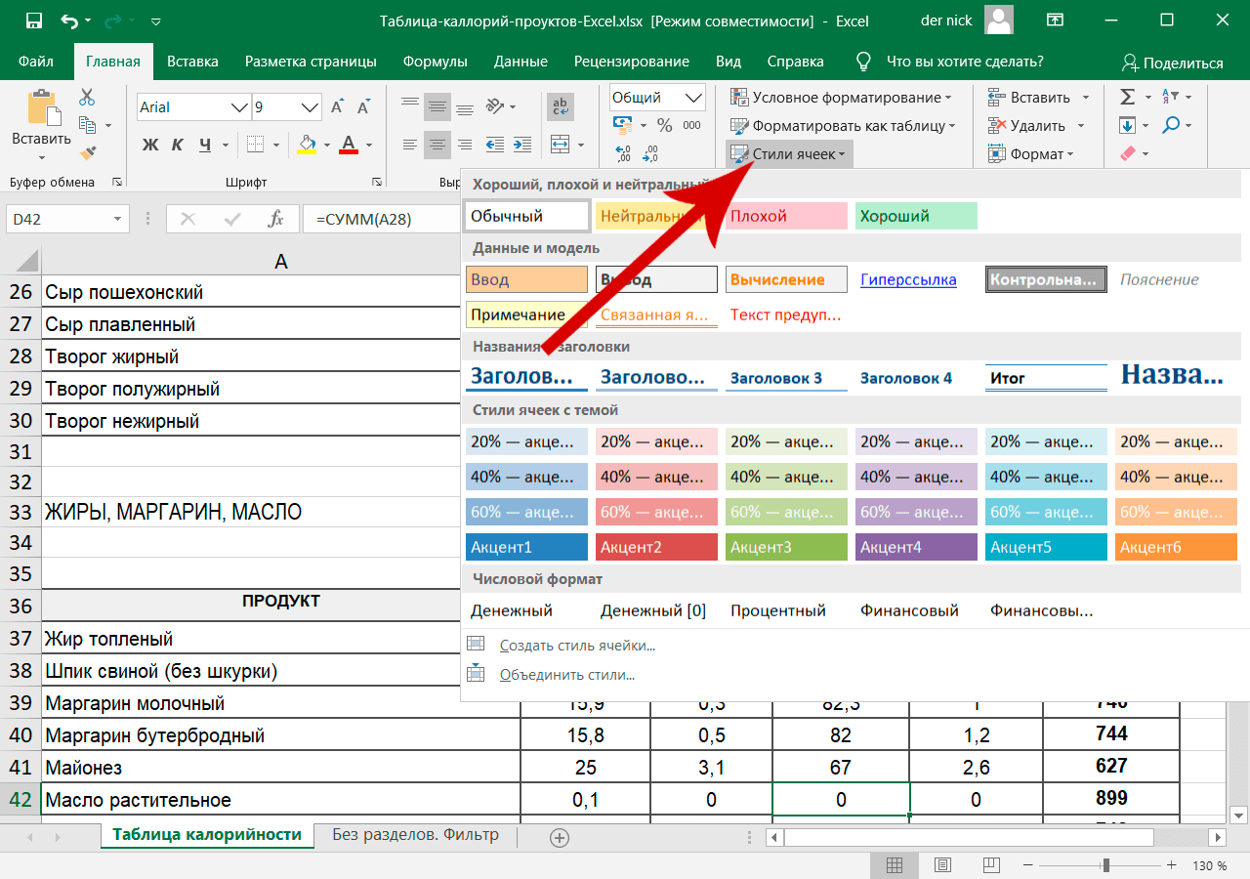1250x879 pixels.
Task: Click the AutoSum sigma icon
Action: point(1128,97)
